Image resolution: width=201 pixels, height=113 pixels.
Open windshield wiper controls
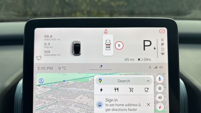click(x=39, y=58)
